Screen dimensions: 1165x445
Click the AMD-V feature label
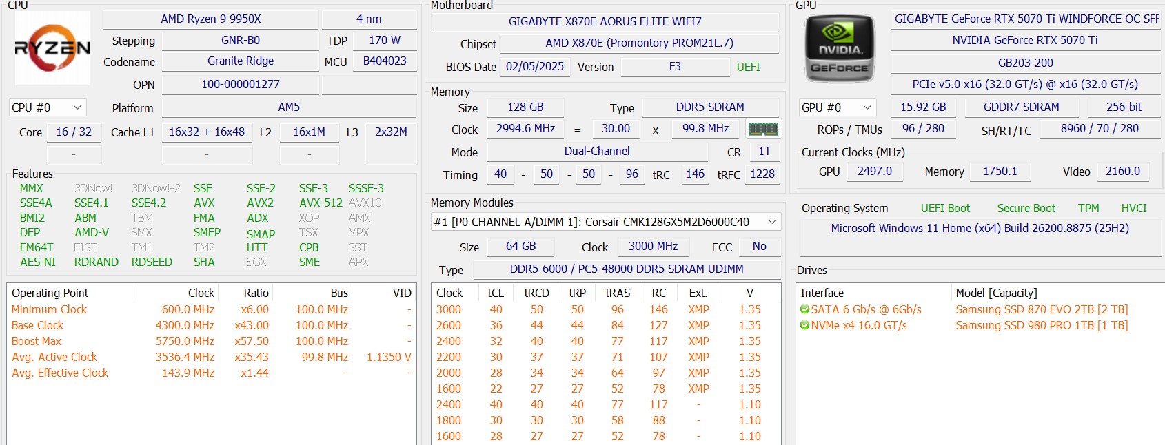coord(92,233)
